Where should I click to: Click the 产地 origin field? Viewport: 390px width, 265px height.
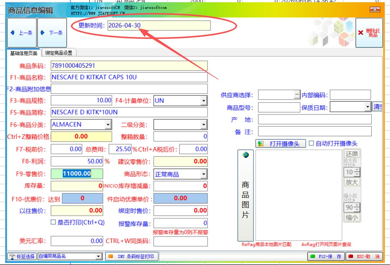(x=315, y=119)
